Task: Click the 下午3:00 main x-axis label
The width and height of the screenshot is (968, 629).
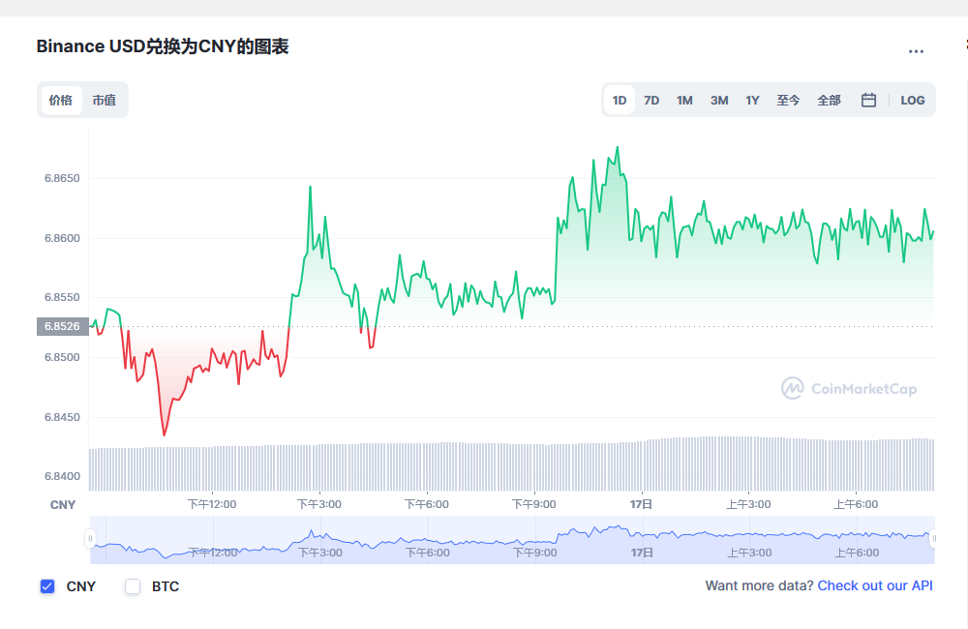Action: 319,504
